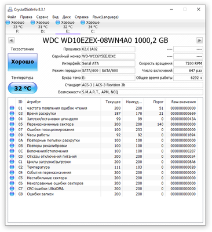Open the Сервис menu
The image size is (212, 232).
click(42, 17)
